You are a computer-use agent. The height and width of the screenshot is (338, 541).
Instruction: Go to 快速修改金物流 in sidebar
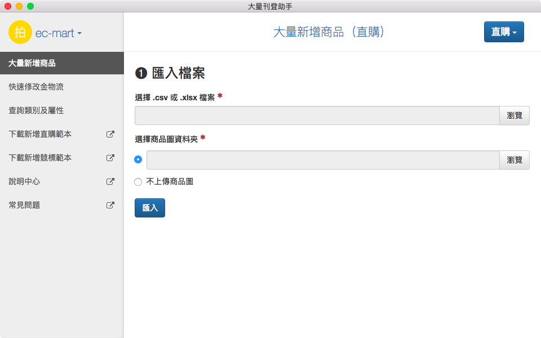[x=36, y=87]
